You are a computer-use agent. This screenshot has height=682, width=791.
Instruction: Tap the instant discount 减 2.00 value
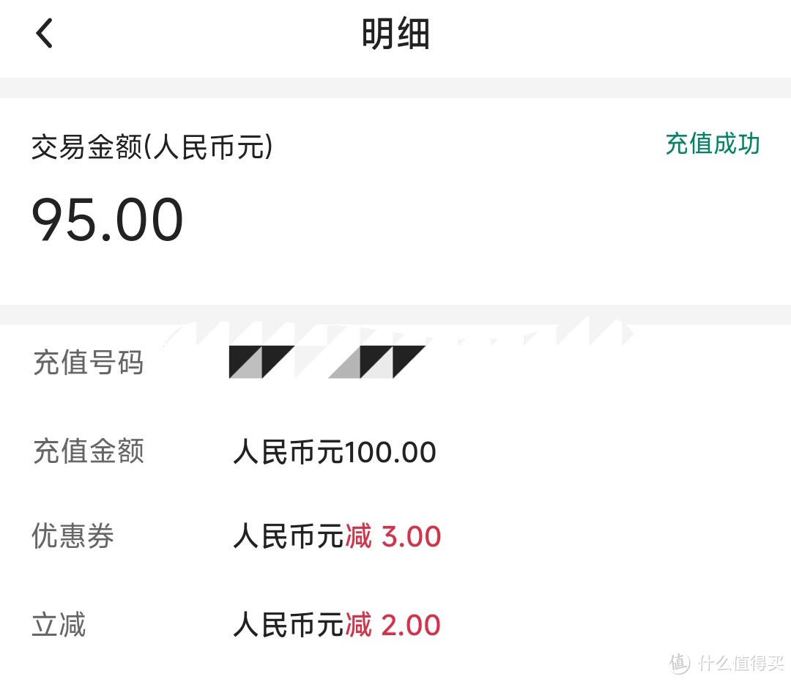[393, 624]
